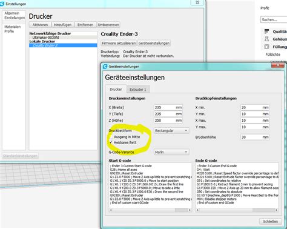The height and width of the screenshot is (229, 287).
Task: Click the Standardeinstellungen button
Action: tap(20, 156)
